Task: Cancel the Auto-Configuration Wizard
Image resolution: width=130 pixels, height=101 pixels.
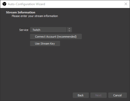Action: pos(118,95)
